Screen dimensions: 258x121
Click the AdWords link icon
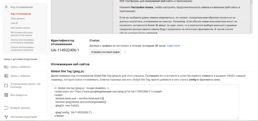pos(6,67)
